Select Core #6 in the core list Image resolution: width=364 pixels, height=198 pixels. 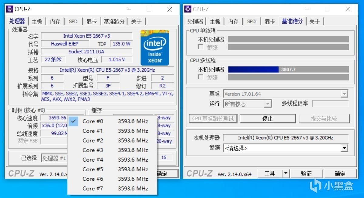(112, 179)
